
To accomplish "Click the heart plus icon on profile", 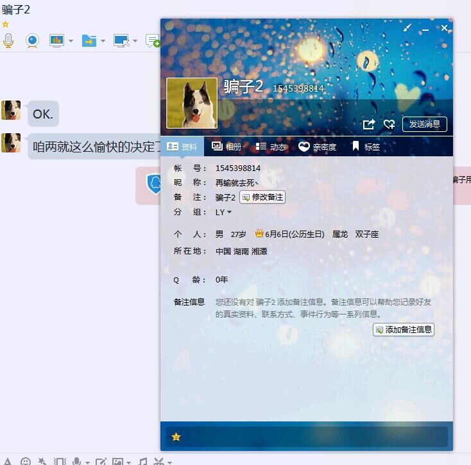I will (x=389, y=124).
